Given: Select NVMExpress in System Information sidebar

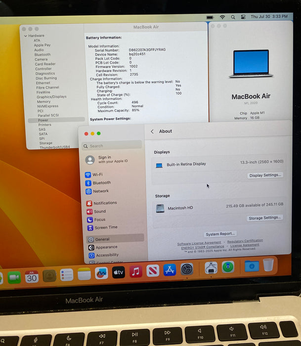Looking at the screenshot, I should (47, 106).
